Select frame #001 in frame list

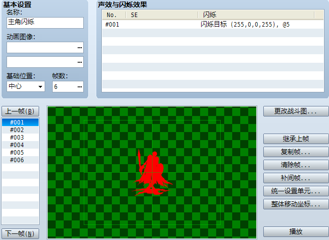tap(21, 123)
